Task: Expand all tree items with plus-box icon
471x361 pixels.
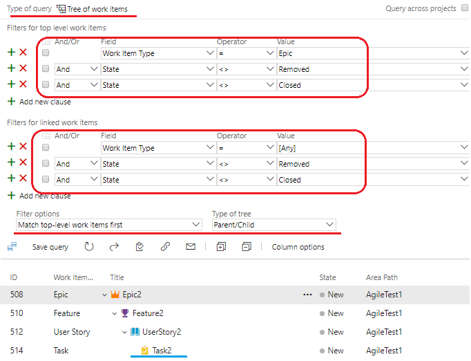Action: click(221, 247)
